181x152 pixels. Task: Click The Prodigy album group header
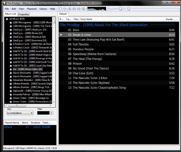pos(117,25)
